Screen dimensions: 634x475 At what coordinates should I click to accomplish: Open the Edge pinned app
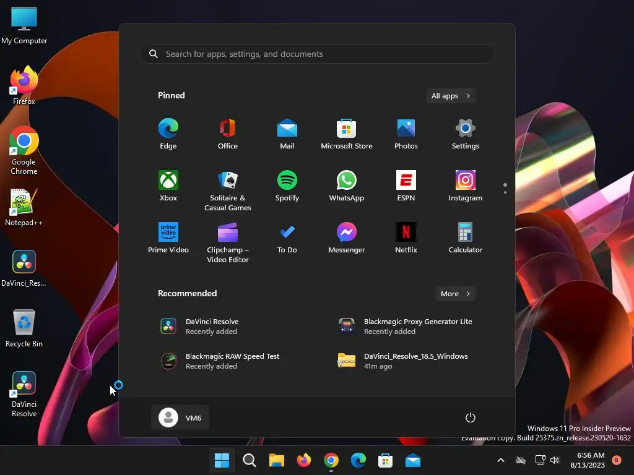pyautogui.click(x=168, y=134)
